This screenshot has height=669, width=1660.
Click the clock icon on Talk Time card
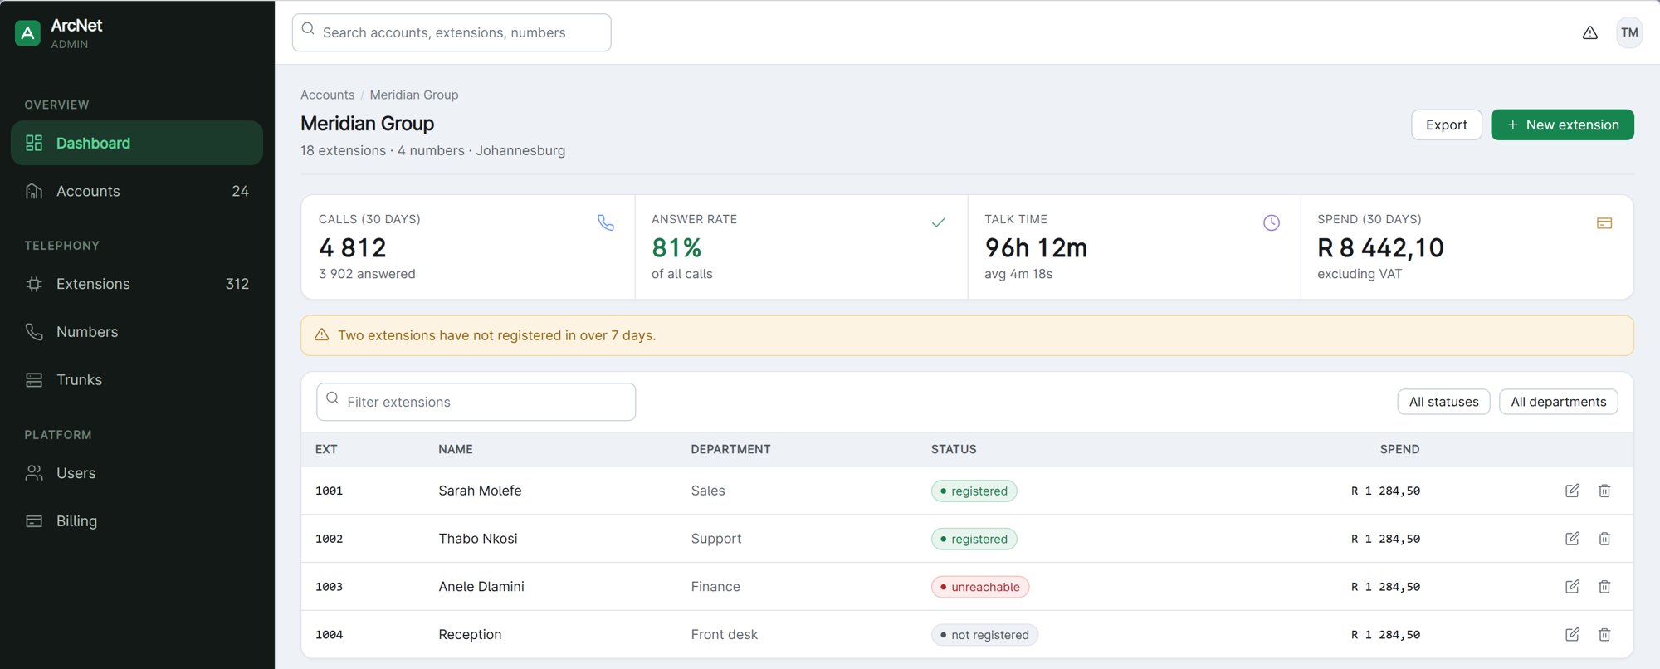(x=1272, y=222)
